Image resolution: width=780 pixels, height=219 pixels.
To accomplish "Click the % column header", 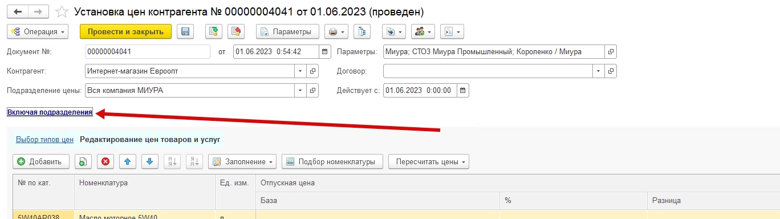I will point(573,201).
